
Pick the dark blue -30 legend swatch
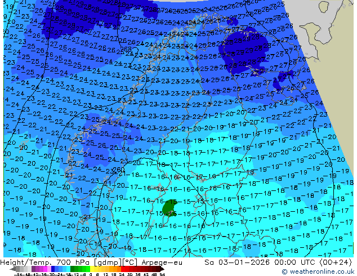tap(53, 269)
